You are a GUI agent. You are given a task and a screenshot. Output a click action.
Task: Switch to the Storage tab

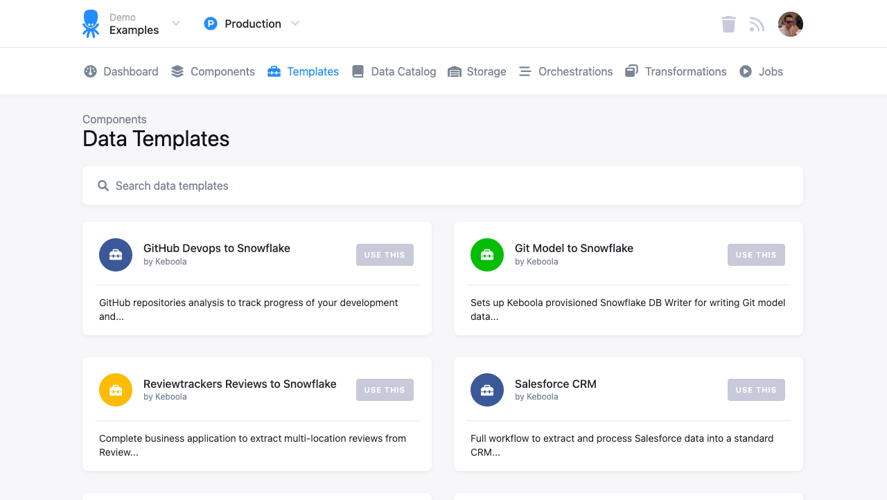click(x=477, y=71)
